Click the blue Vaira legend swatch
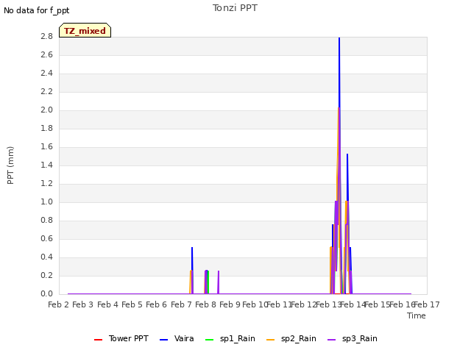 tap(163, 340)
